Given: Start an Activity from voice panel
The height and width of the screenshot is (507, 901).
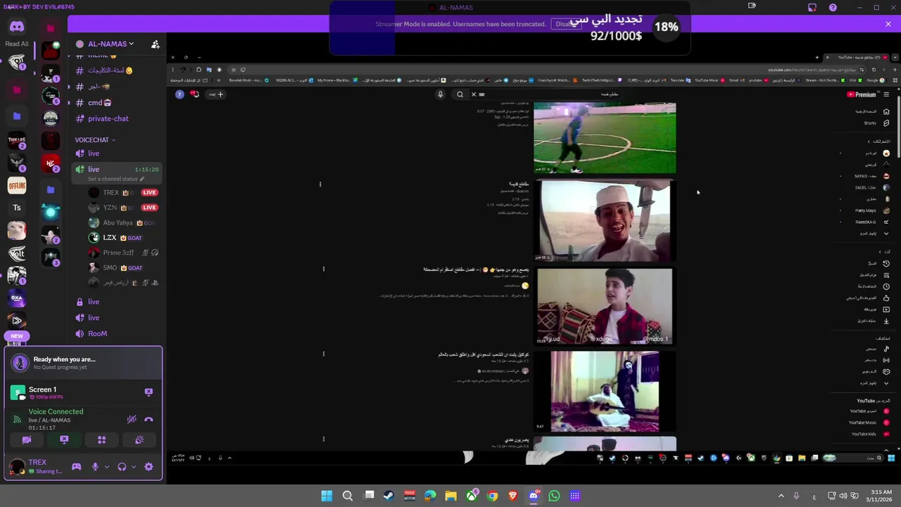Looking at the screenshot, I should tap(102, 440).
